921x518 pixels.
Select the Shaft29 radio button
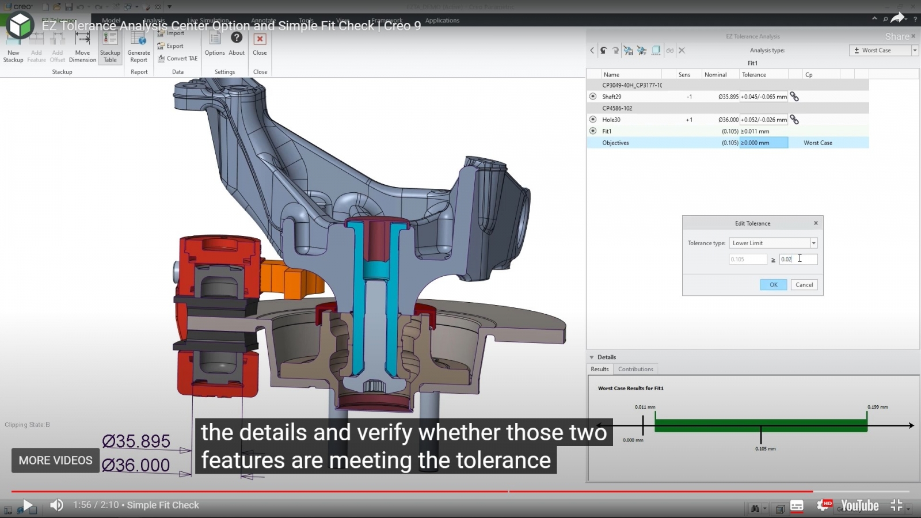[593, 97]
